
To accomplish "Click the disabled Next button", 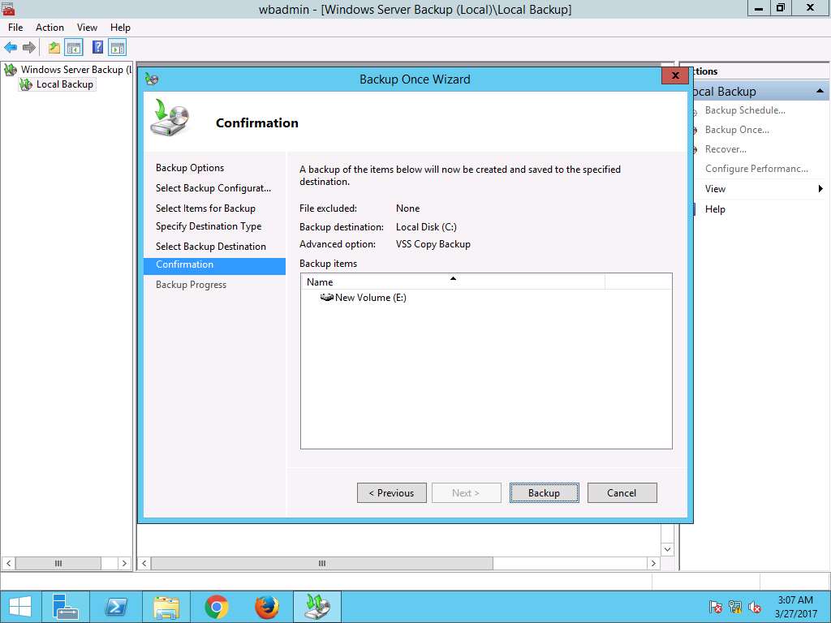I will pos(467,492).
